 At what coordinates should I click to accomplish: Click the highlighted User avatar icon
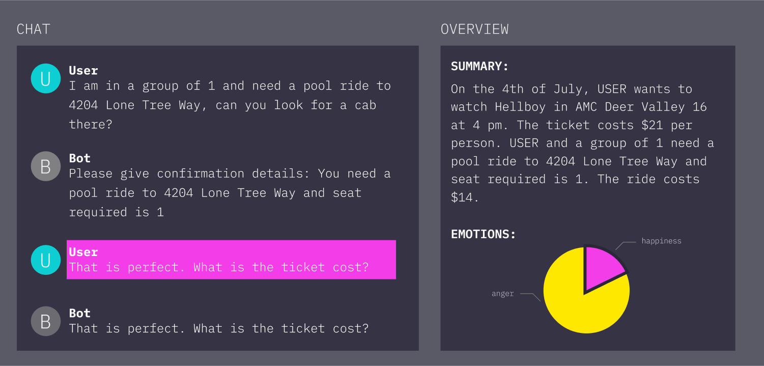[46, 260]
